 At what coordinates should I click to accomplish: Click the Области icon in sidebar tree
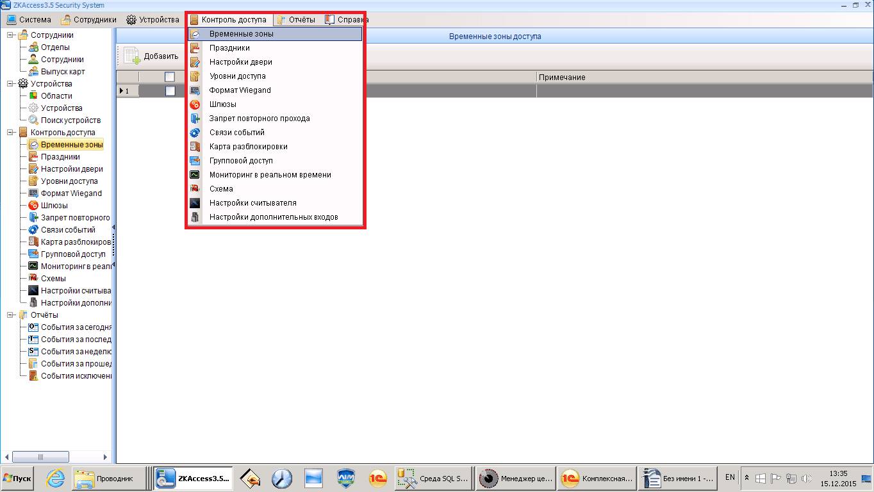(33, 96)
